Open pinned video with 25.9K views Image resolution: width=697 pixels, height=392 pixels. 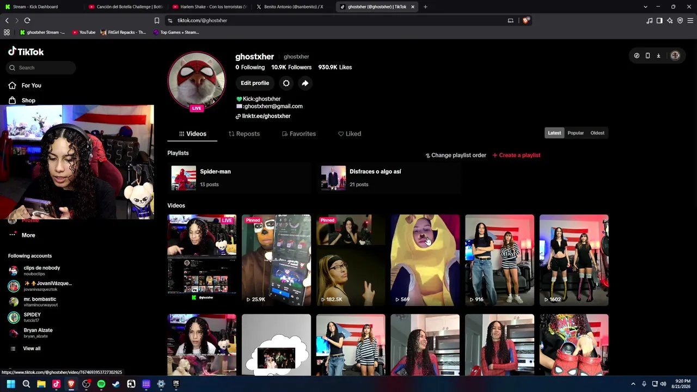point(276,260)
